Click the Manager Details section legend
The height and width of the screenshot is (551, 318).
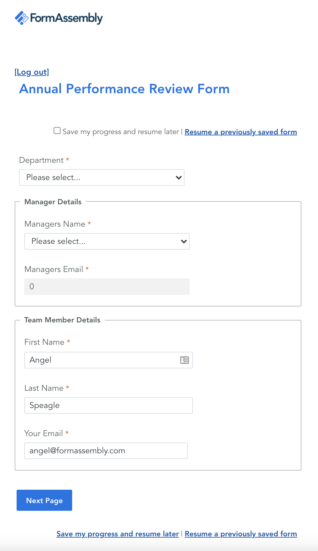tap(53, 202)
